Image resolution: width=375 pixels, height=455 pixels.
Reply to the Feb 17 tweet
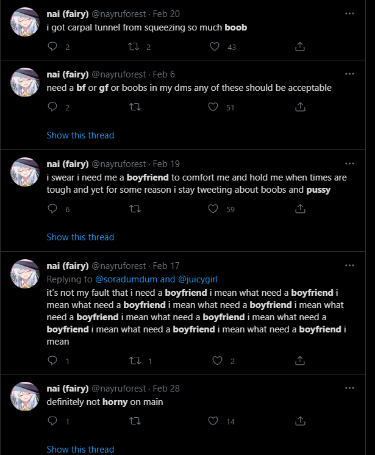[x=52, y=361]
